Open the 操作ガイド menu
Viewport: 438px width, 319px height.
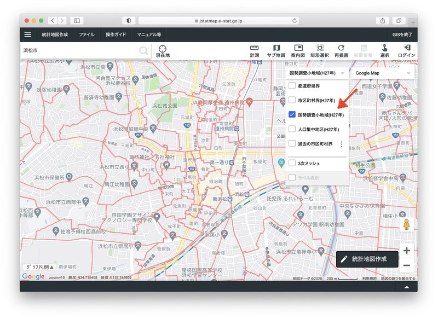click(x=116, y=34)
